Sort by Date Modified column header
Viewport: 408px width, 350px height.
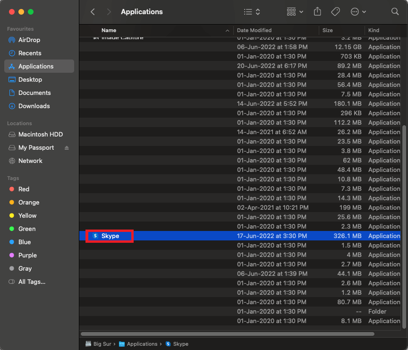[254, 30]
